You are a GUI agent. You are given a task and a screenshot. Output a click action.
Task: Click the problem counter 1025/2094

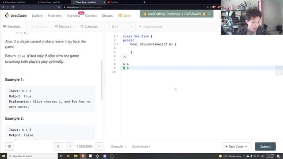tap(84, 147)
